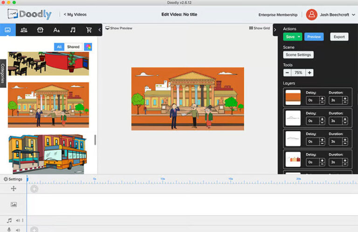Zoom in with the plus button
Screen dimensions: 358x232
(310, 73)
